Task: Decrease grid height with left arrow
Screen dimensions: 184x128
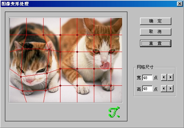Action: (164, 89)
